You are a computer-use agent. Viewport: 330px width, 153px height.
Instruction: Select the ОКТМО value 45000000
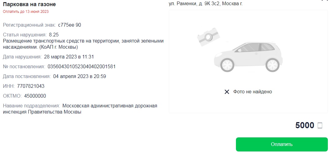pos(35,96)
